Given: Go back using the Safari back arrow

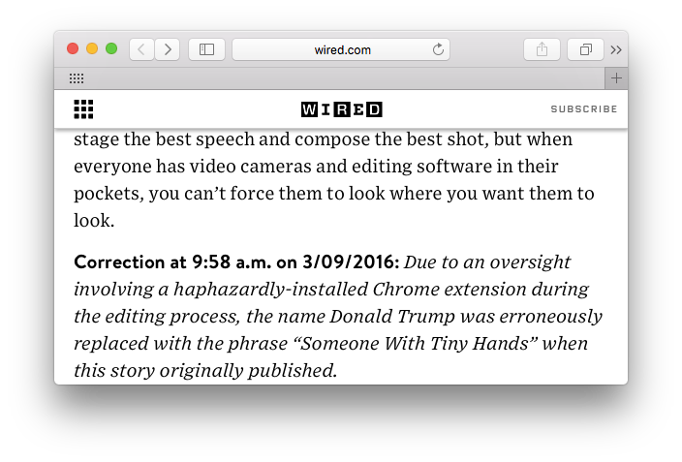Looking at the screenshot, I should click(x=141, y=49).
